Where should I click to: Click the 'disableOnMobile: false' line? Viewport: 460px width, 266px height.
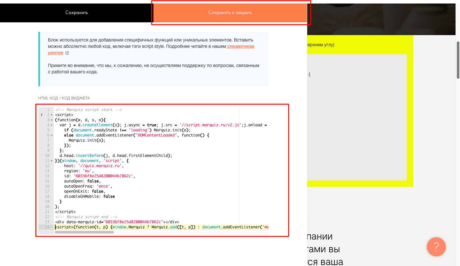click(90, 196)
